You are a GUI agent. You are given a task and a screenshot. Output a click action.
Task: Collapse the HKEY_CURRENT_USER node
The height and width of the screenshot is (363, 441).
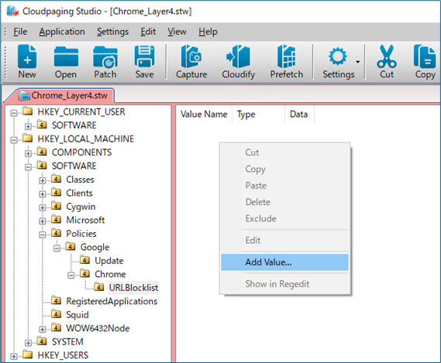point(14,113)
